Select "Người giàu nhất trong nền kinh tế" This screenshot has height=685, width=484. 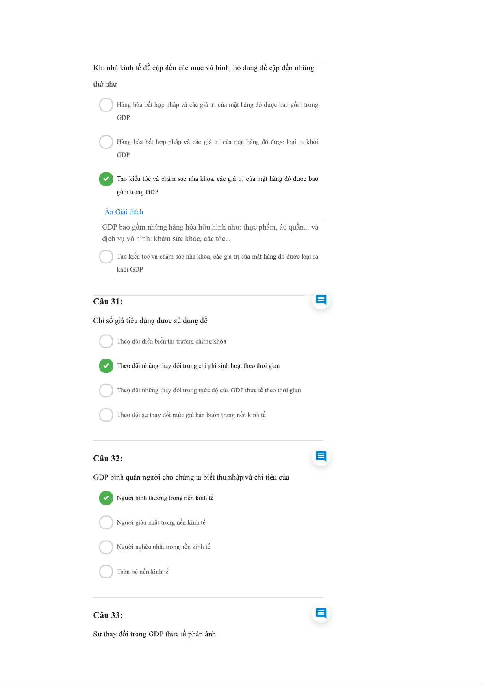tap(106, 522)
